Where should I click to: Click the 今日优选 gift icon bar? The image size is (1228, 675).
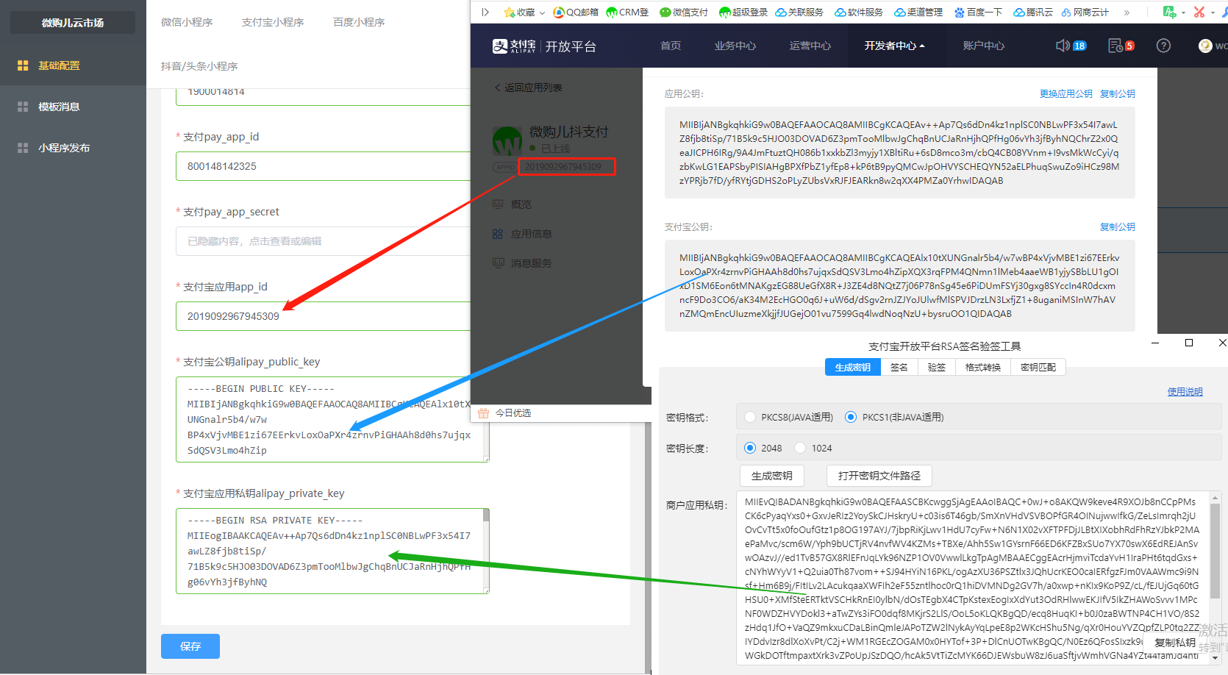[x=504, y=413]
